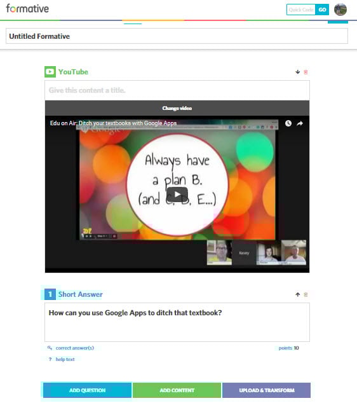Click the watch later clock icon
The image size is (357, 403).
point(288,123)
